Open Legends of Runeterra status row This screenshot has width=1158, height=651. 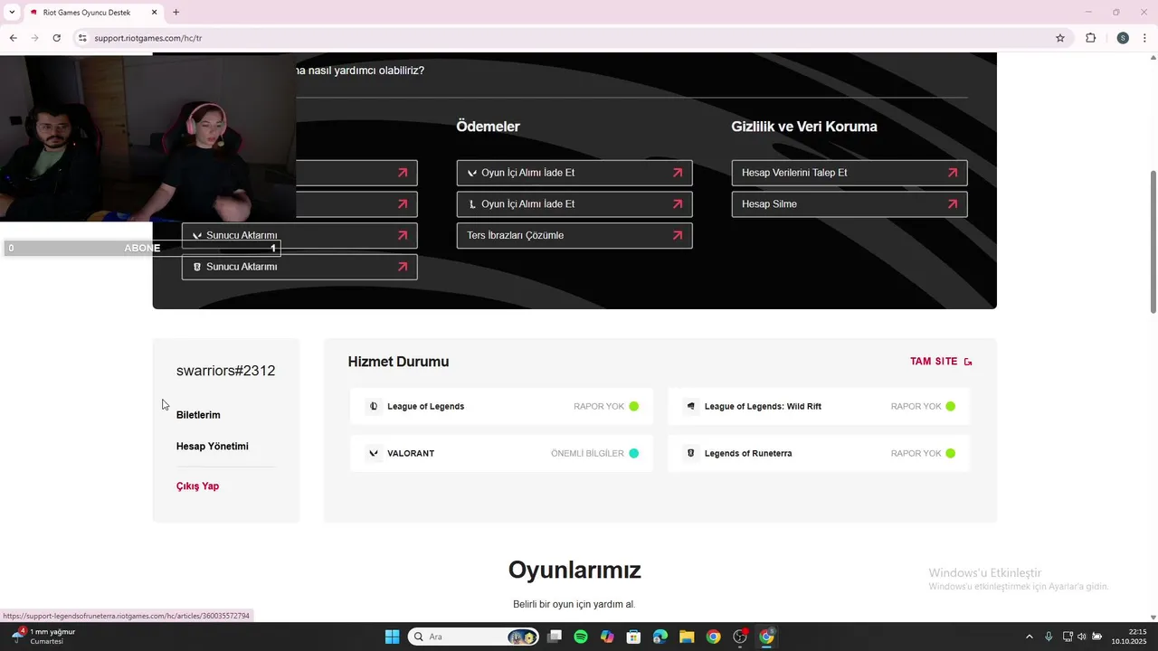point(819,453)
